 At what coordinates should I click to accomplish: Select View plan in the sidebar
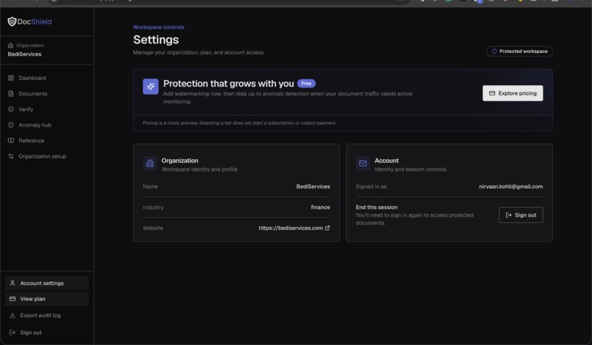[47, 299]
